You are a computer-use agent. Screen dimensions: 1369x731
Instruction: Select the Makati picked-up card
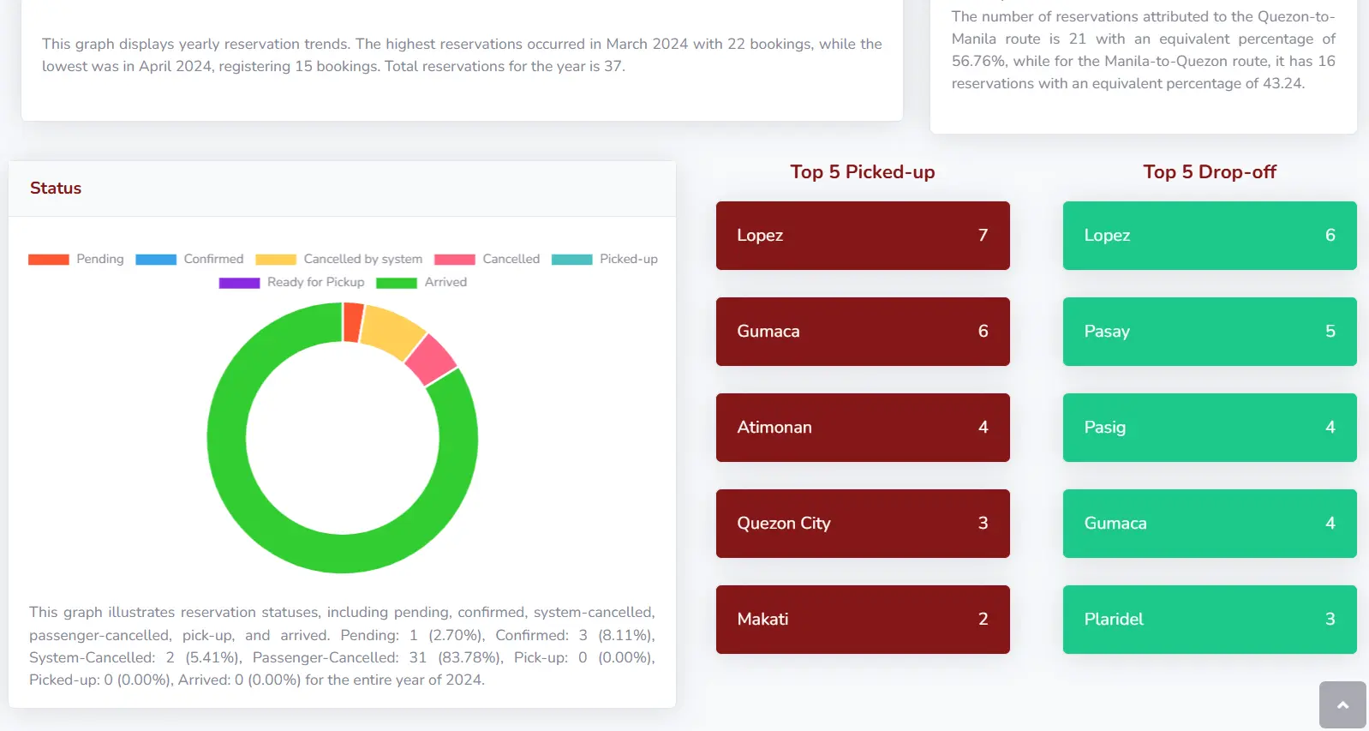pyautogui.click(x=862, y=620)
